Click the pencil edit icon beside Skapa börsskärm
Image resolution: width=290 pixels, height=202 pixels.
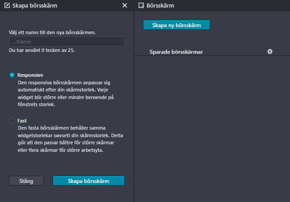[7, 5]
